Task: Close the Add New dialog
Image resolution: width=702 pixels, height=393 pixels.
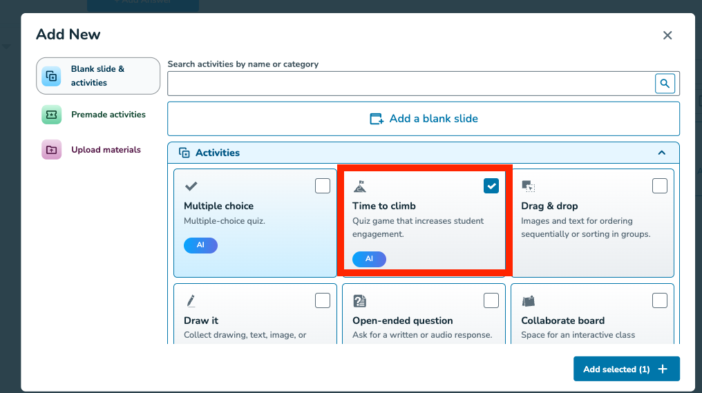Action: point(667,35)
